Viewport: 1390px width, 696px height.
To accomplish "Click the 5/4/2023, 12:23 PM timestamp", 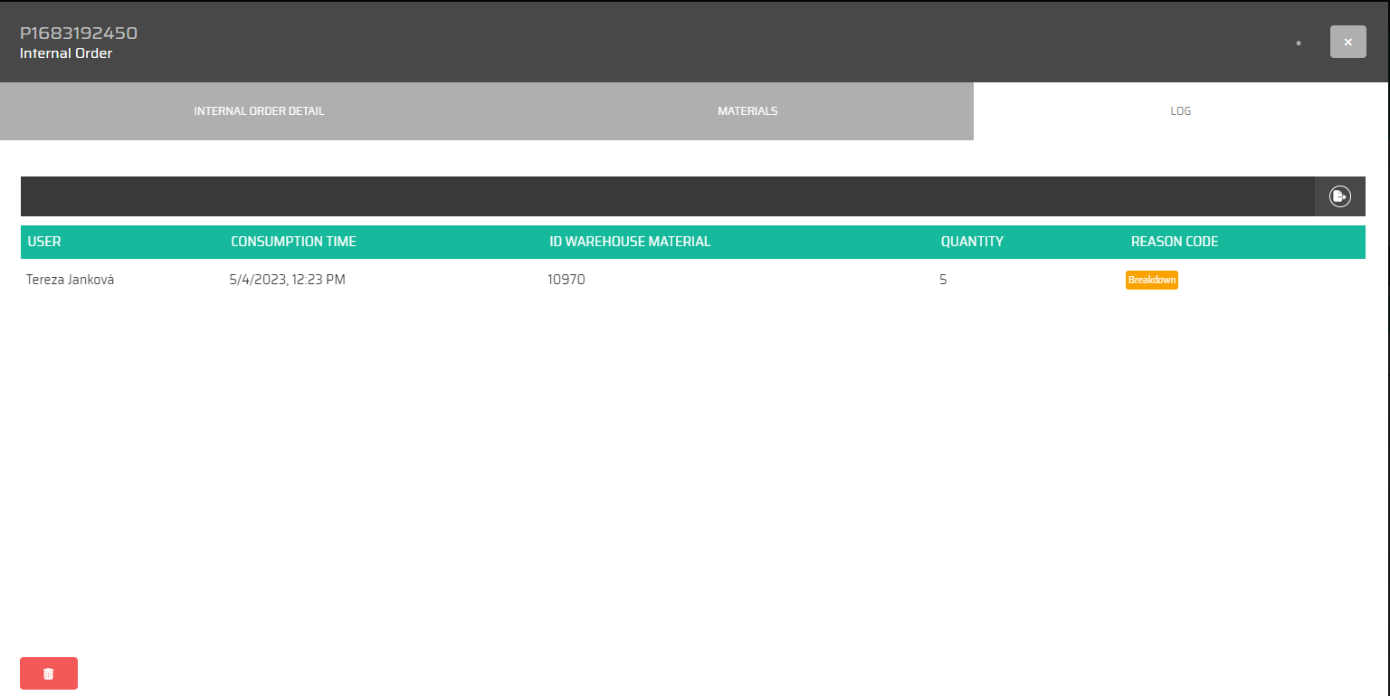I will pyautogui.click(x=288, y=280).
